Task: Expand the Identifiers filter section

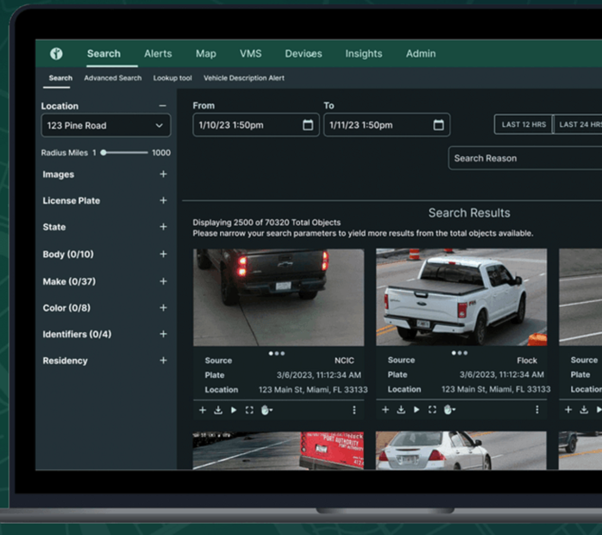Action: click(163, 334)
